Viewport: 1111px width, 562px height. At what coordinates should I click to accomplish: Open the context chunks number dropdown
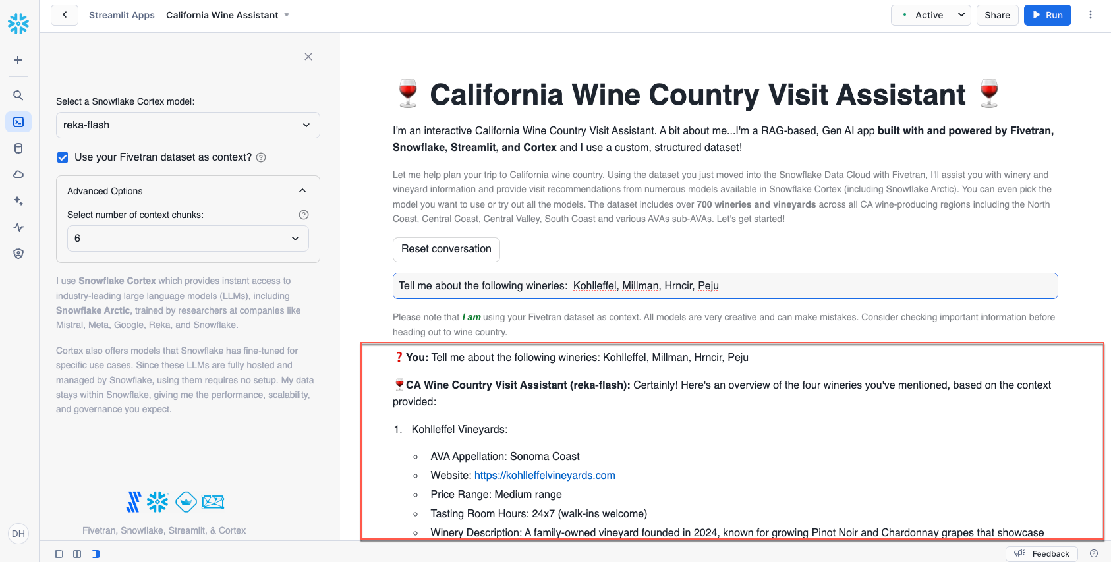click(188, 239)
